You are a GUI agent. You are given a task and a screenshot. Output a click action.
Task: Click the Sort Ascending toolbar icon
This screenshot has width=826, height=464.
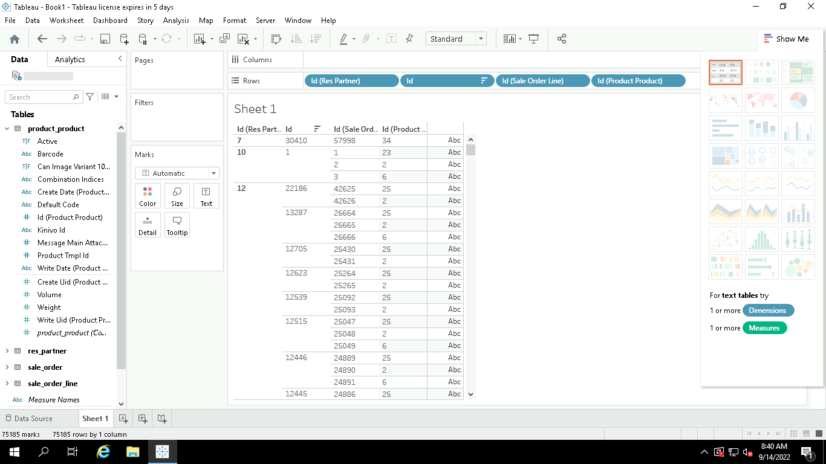tap(296, 39)
